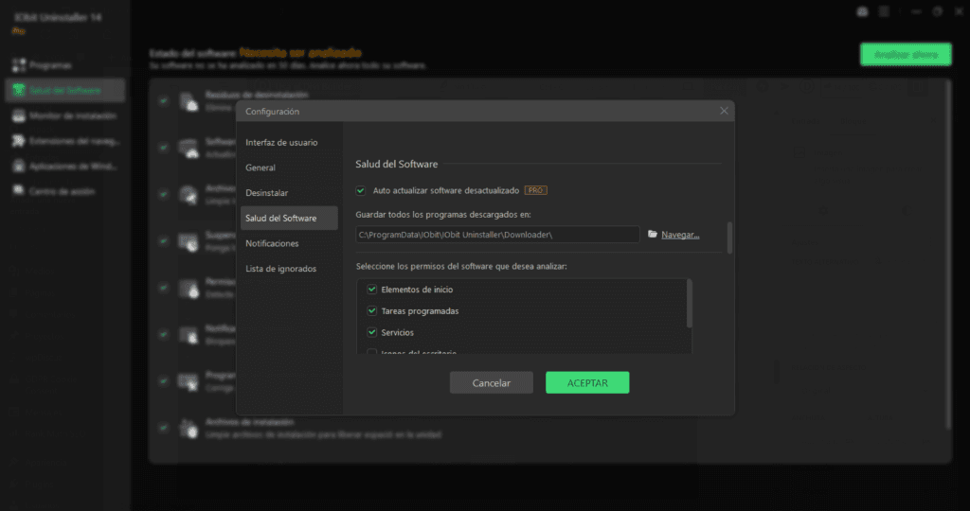The image size is (970, 511).
Task: Click the PRO badge next to auto update
Action: pyautogui.click(x=536, y=190)
